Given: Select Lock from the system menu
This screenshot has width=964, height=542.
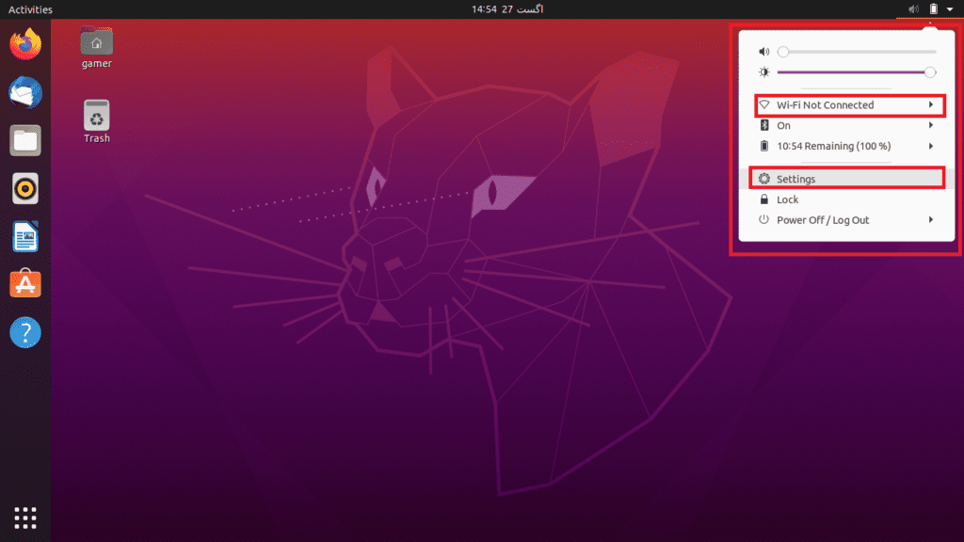Looking at the screenshot, I should point(847,199).
